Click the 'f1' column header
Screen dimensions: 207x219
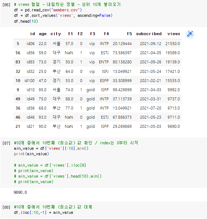tap(70, 34)
